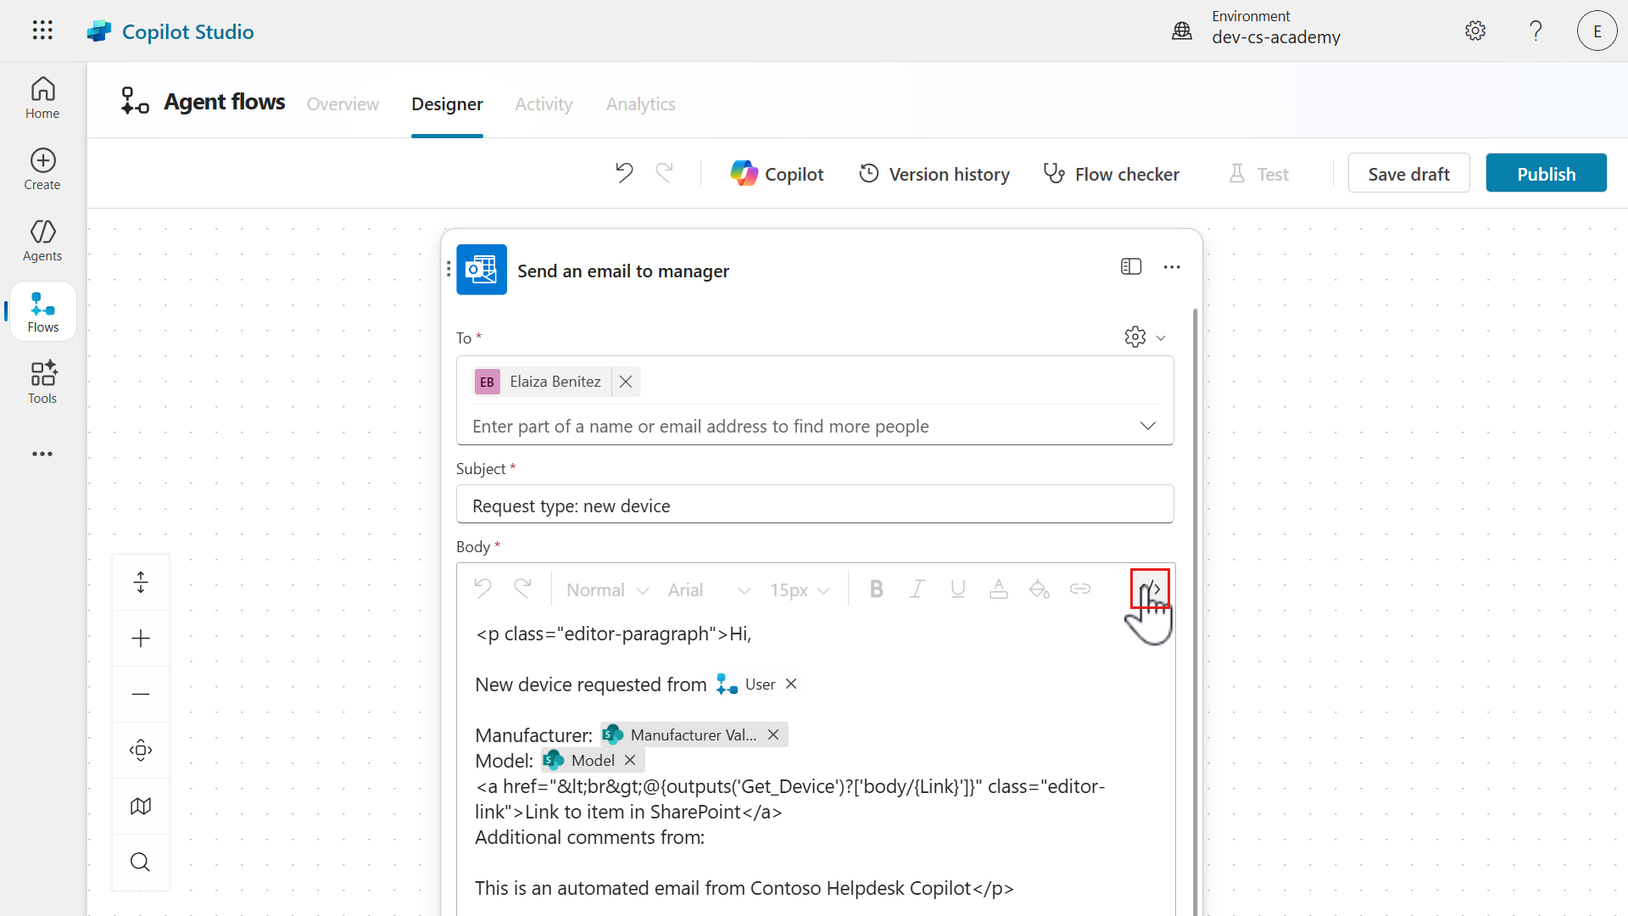Open the minimap on the canvas toolbar
This screenshot has height=916, width=1628.
pyautogui.click(x=140, y=806)
